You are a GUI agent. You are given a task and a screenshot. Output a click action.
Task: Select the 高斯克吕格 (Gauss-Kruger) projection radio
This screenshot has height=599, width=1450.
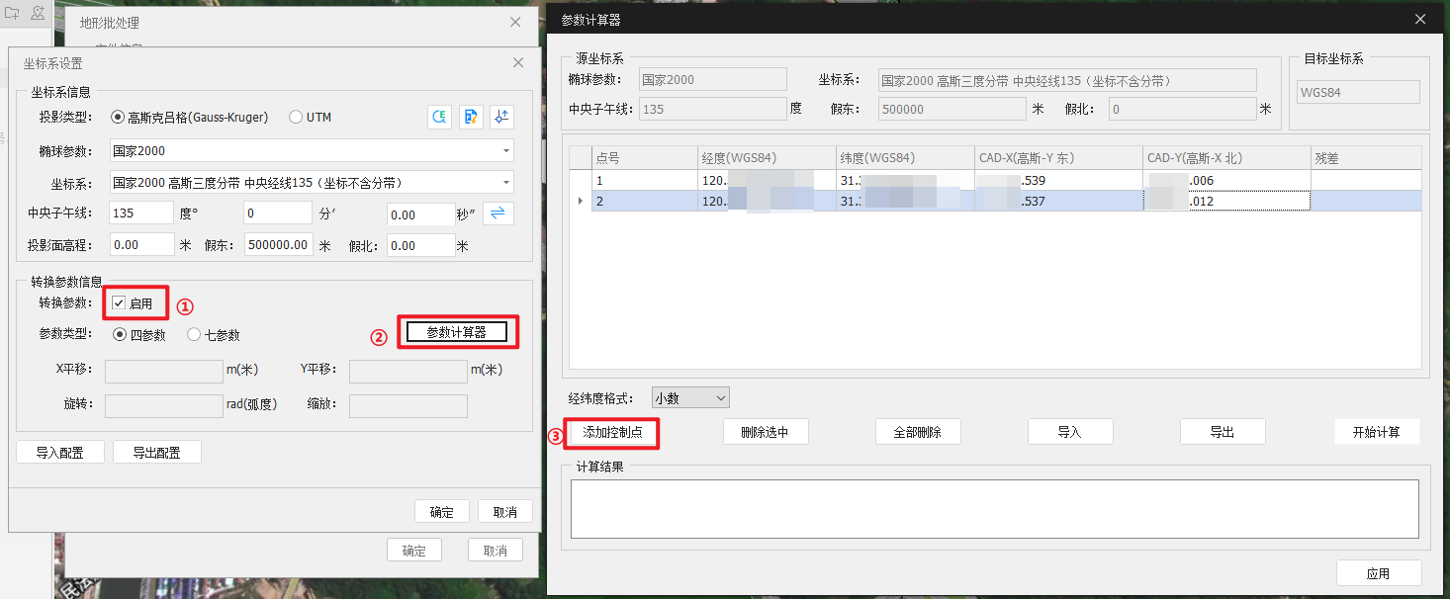point(119,118)
